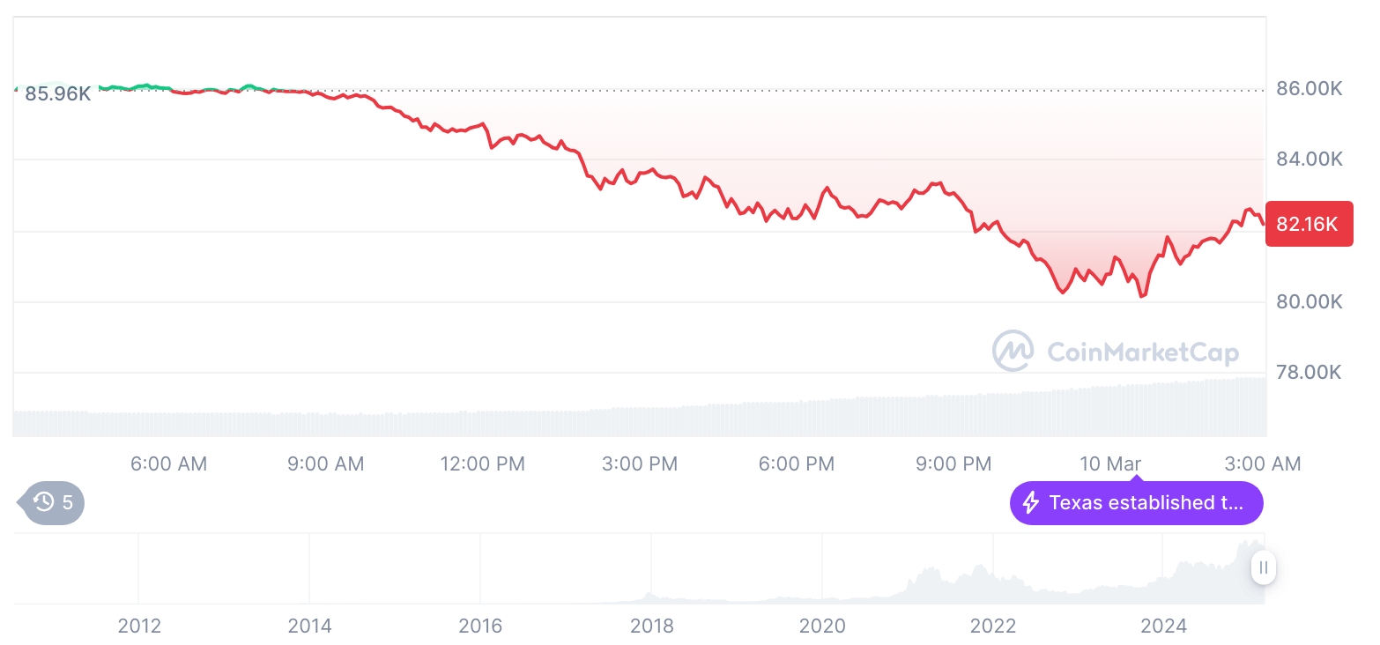Click the CoinMarketCap watermark text
The image size is (1380, 645).
[x=1142, y=352]
